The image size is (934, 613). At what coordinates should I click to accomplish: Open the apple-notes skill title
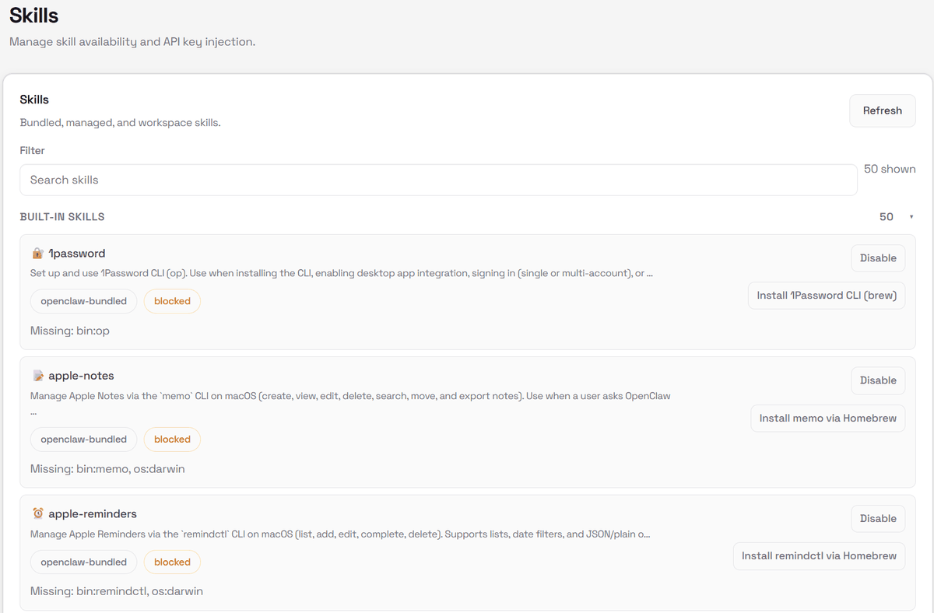[81, 376]
